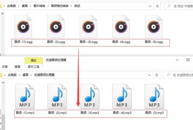Select the 音频- (1).ogg file icon
This screenshot has width=193, height=130.
[23, 26]
